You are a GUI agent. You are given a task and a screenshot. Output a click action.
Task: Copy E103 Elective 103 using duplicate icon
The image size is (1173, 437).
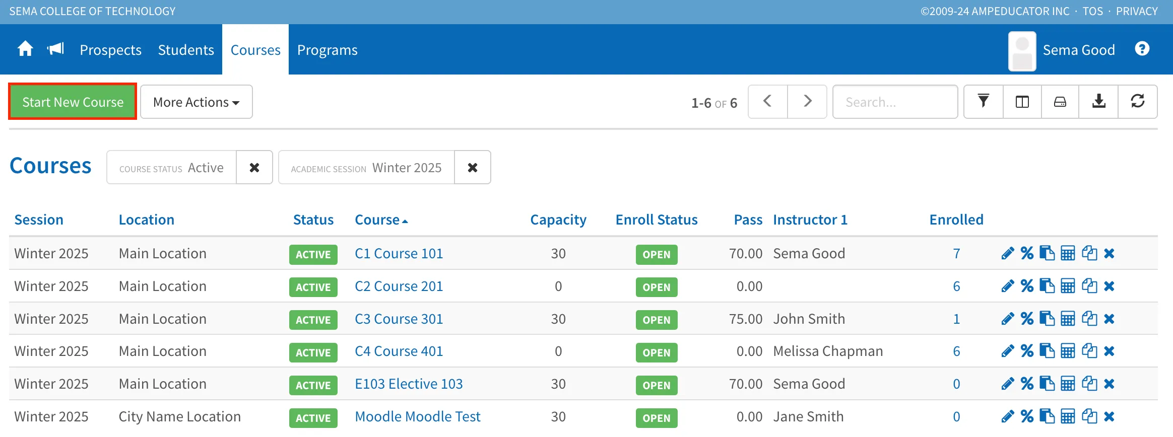click(x=1089, y=384)
